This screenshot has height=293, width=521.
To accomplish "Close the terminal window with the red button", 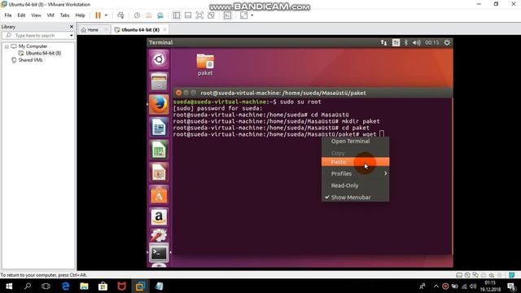I will [178, 93].
